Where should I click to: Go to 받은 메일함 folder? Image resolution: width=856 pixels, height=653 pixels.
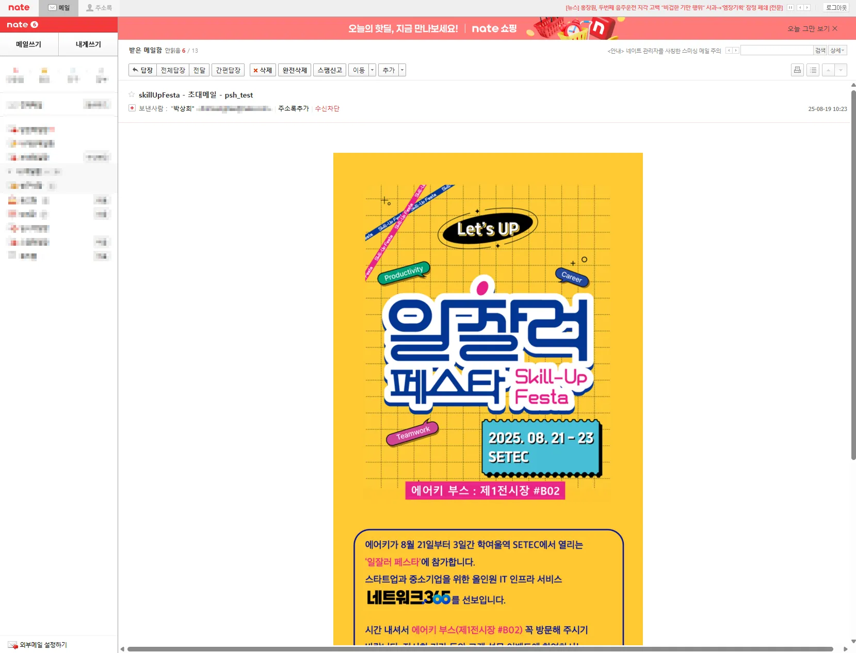coord(145,50)
